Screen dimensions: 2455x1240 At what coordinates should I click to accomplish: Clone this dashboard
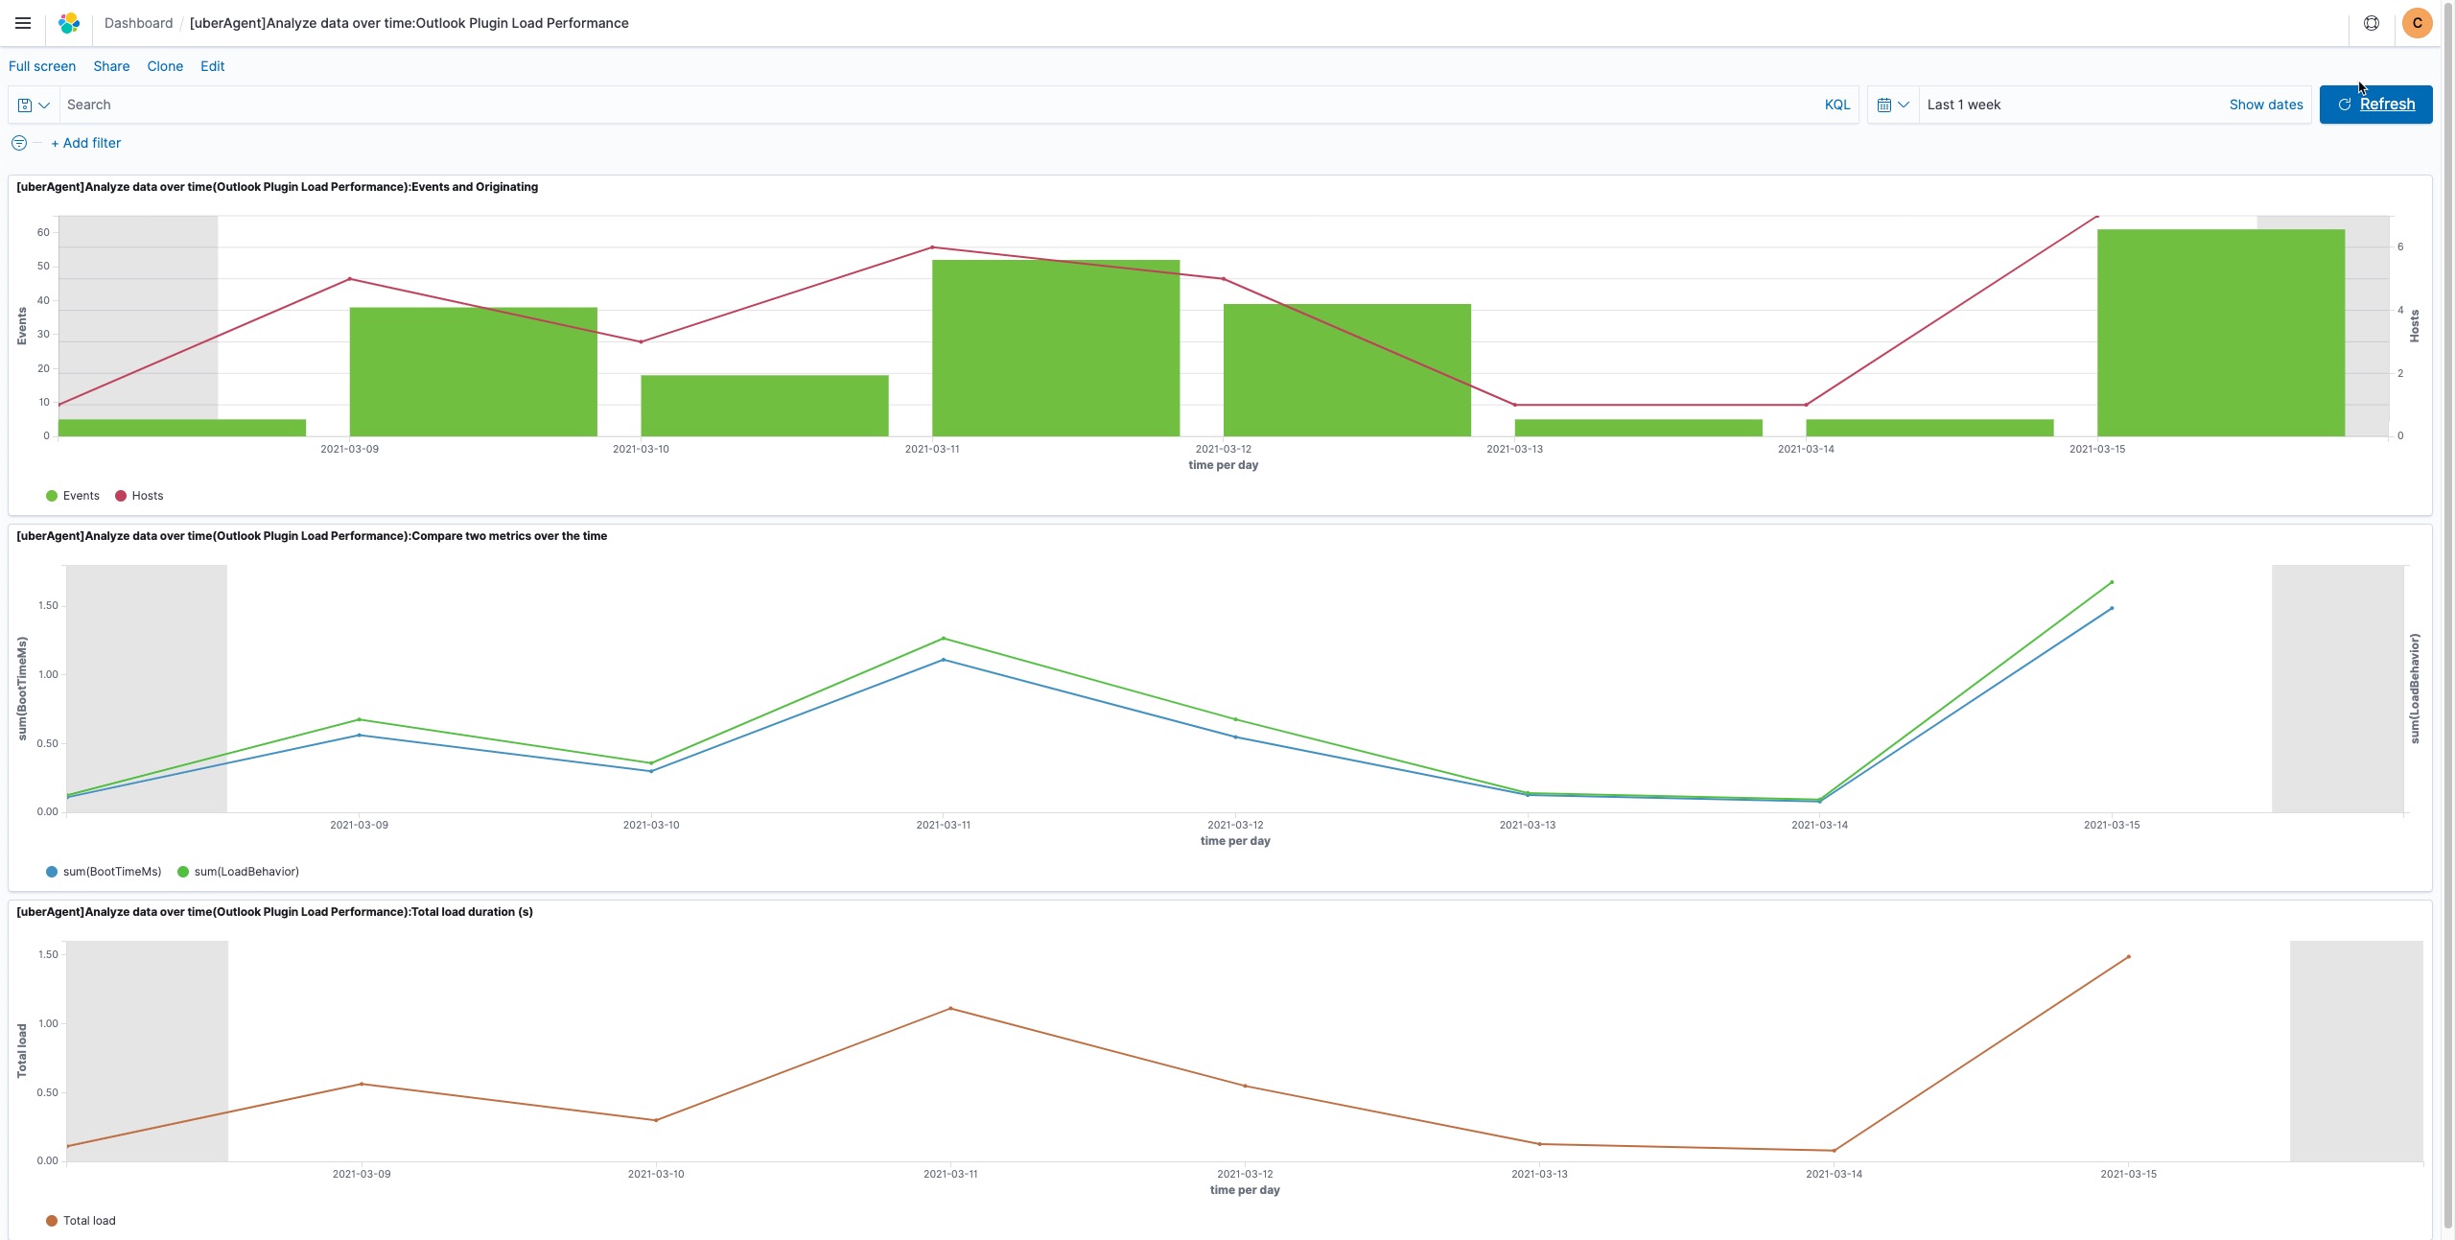(x=165, y=66)
